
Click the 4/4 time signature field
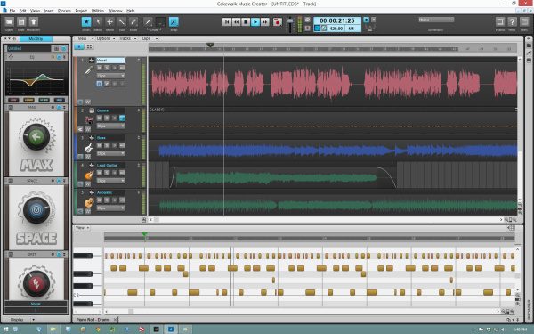[x=351, y=29]
